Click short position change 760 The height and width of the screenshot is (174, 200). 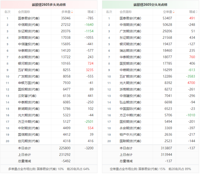pos(192,57)
